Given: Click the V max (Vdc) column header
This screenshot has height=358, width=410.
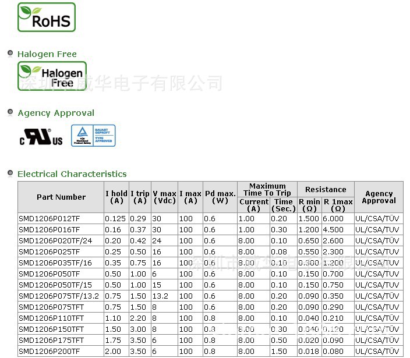Looking at the screenshot, I should click(x=164, y=197).
